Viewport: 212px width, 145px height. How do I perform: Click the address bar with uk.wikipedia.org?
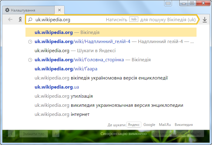click(112, 20)
